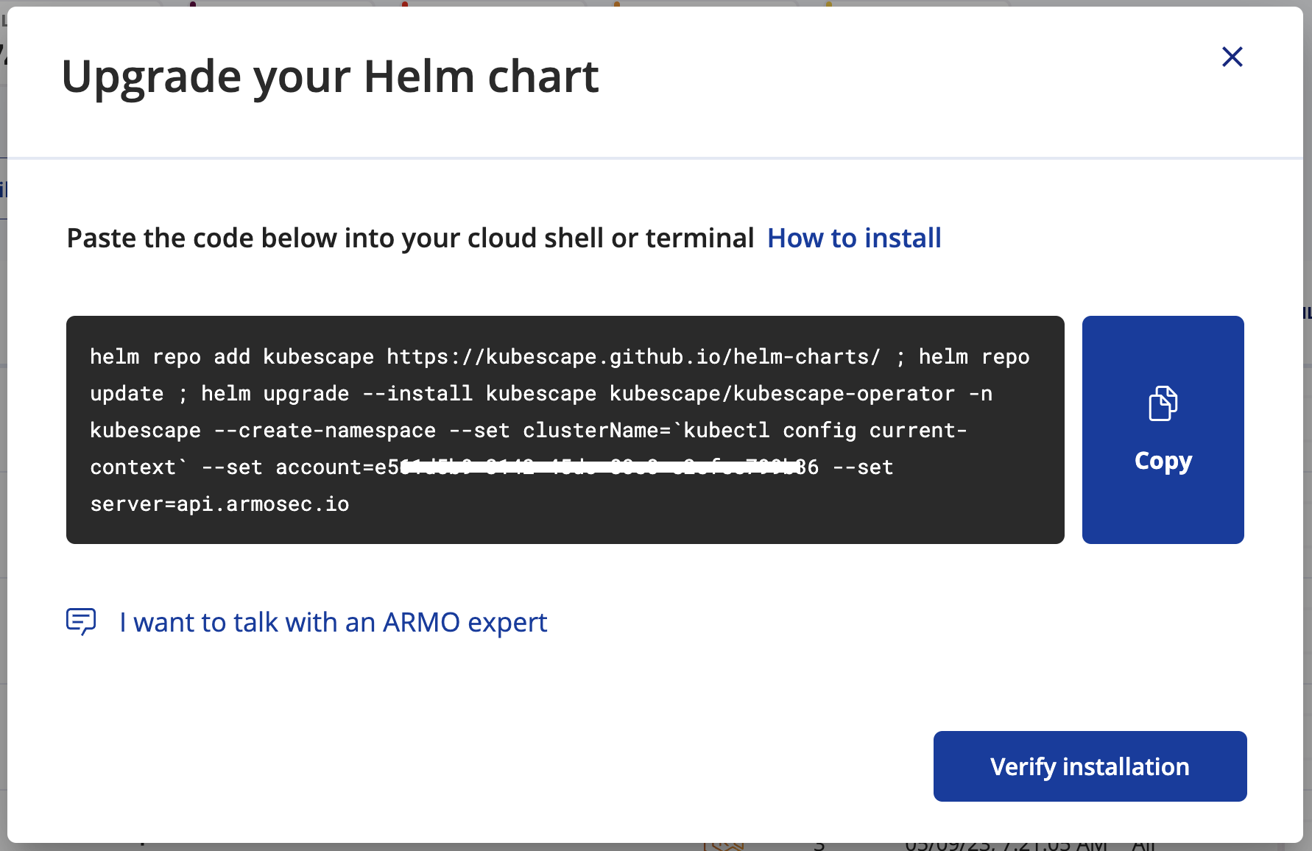
Task: Close the Upgrade your Helm chart dialog
Action: [x=1232, y=57]
